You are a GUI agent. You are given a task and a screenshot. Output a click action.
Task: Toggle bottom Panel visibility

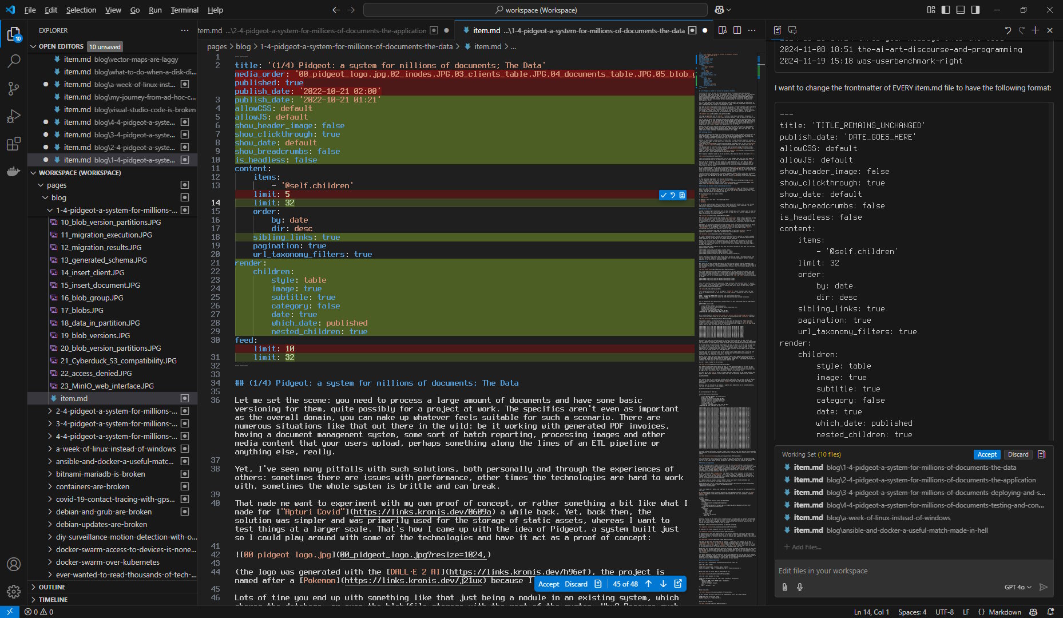point(961,10)
